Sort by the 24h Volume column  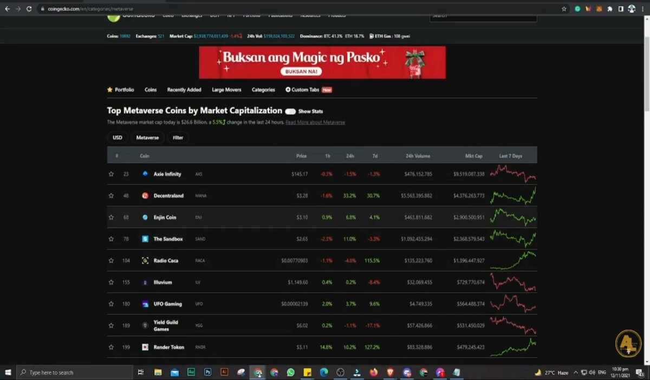[x=418, y=156]
